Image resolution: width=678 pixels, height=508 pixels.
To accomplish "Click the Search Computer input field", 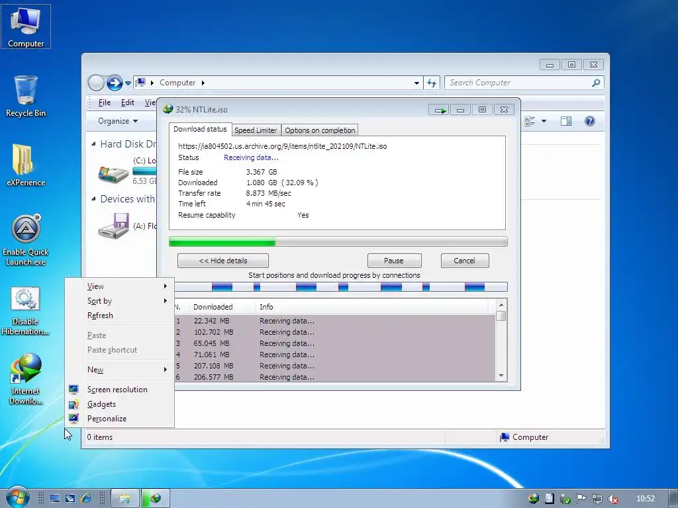I will tap(519, 83).
